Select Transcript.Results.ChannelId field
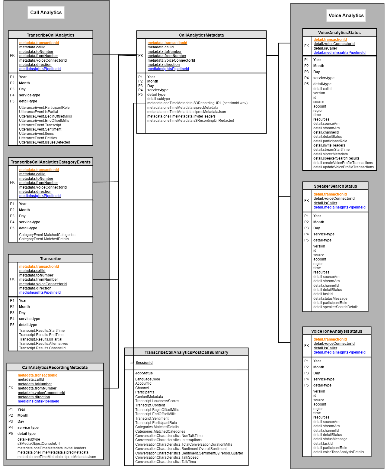This screenshot has height=472, width=387. (x=42, y=348)
